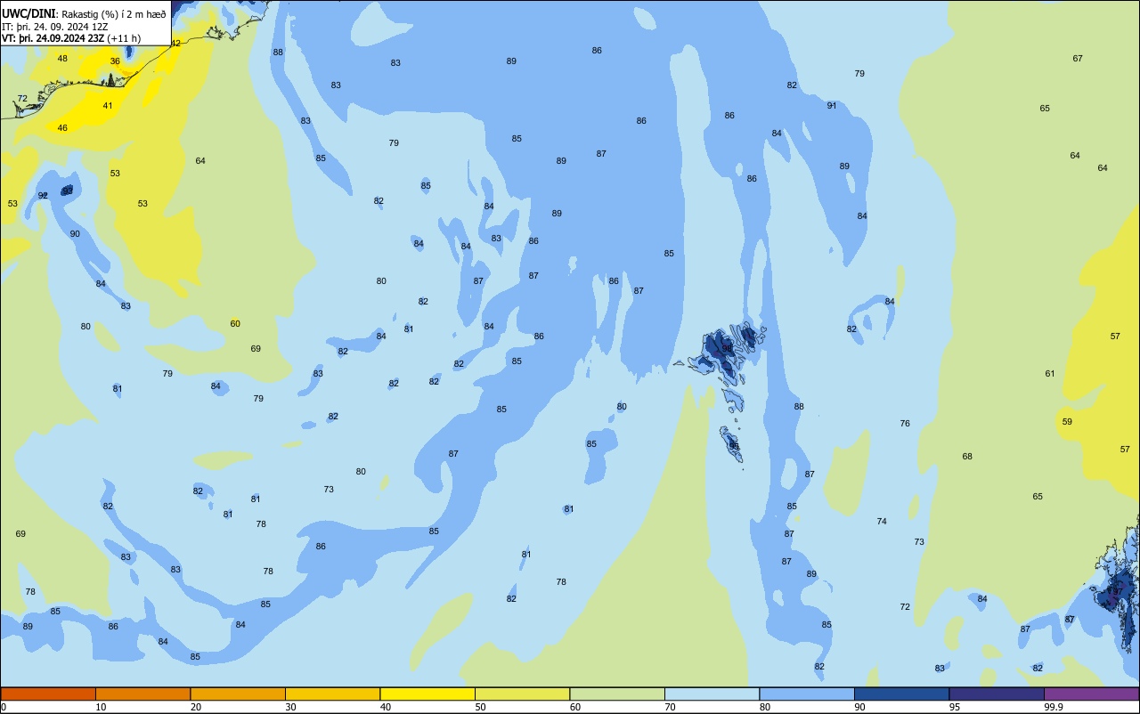Click the 80–90 medium blue legend swatch
Viewport: 1140px width, 714px height.
point(807,694)
